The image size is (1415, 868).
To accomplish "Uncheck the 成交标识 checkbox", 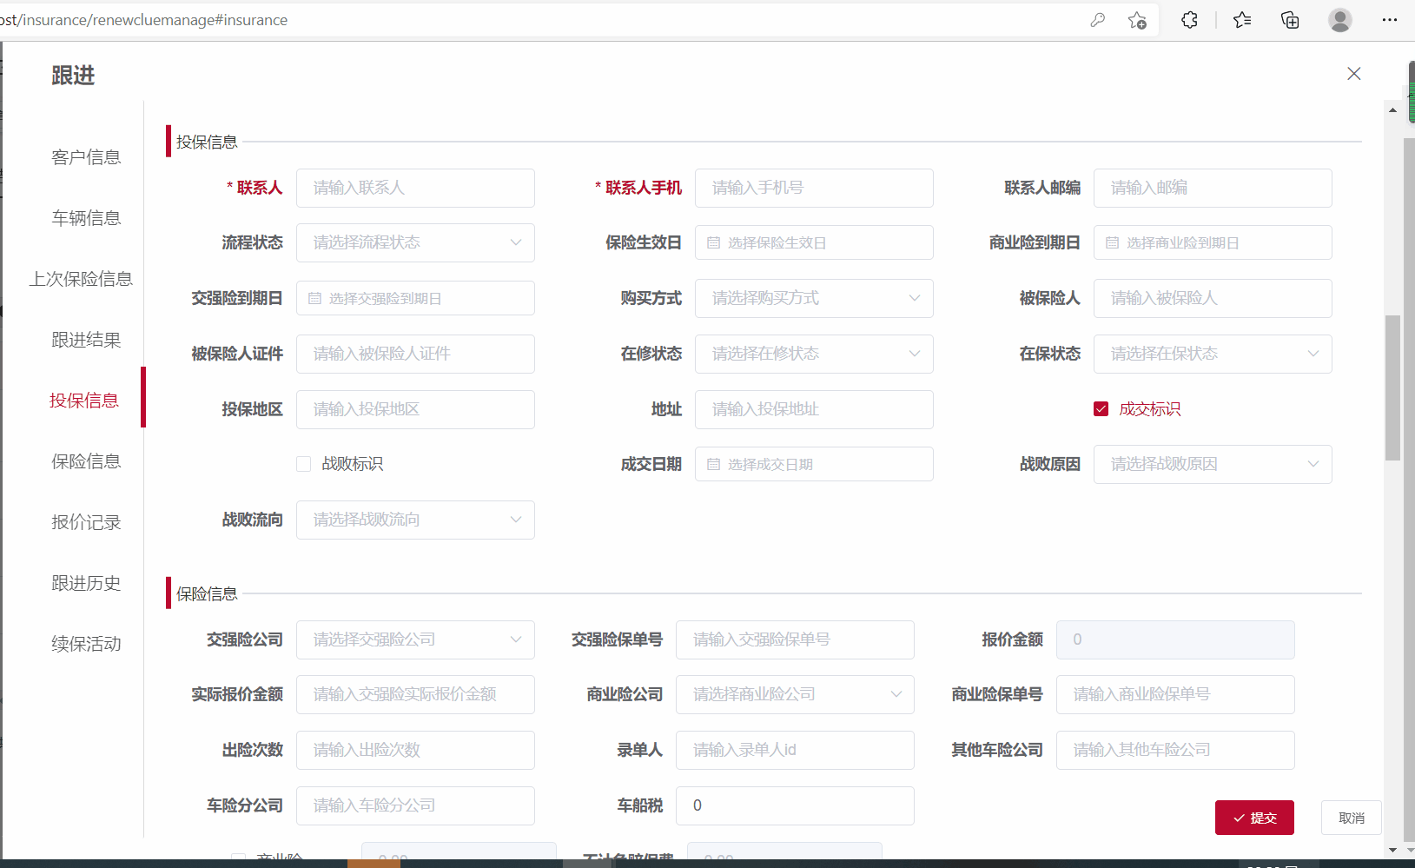I will (1101, 409).
